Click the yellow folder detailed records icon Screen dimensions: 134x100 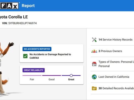[94, 88]
